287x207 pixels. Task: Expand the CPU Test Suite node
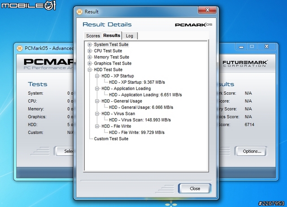[90, 51]
